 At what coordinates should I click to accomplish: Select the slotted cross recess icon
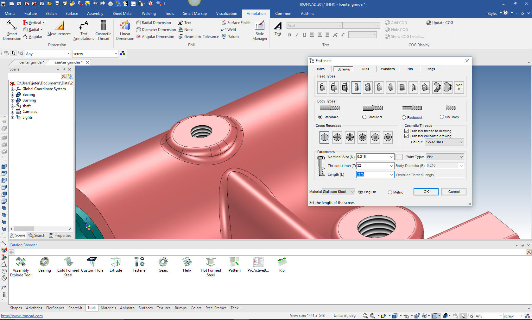click(x=325, y=137)
